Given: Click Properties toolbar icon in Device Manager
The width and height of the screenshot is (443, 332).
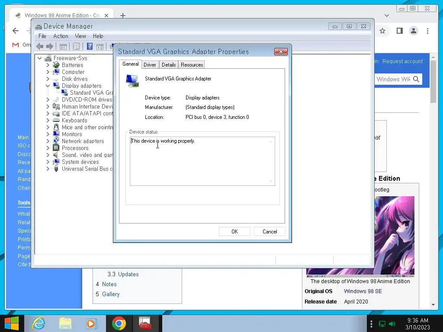Looking at the screenshot, I should [x=76, y=46].
